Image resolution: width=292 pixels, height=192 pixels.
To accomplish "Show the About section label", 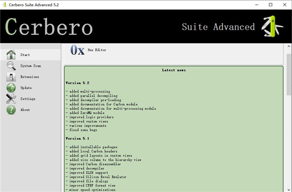I will tap(25, 110).
